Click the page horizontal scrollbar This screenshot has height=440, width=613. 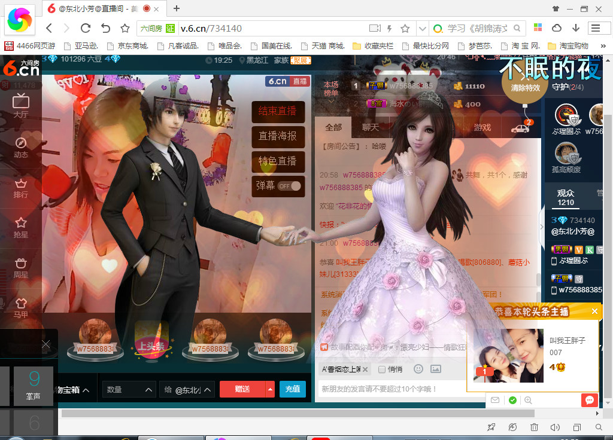pyautogui.click(x=298, y=414)
